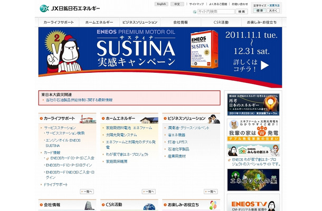Open the 家庭用床暖房 link
The height and width of the screenshot is (211, 322).
(x=117, y=161)
